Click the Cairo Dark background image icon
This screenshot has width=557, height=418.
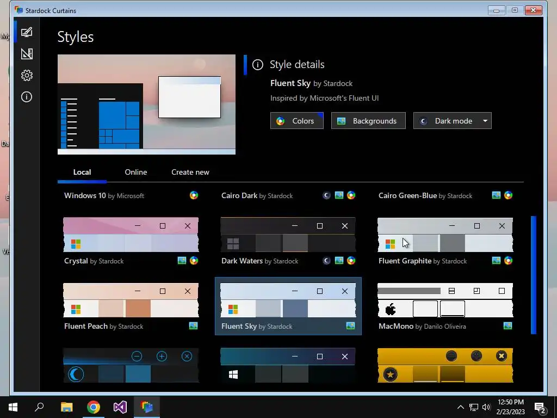click(x=339, y=195)
